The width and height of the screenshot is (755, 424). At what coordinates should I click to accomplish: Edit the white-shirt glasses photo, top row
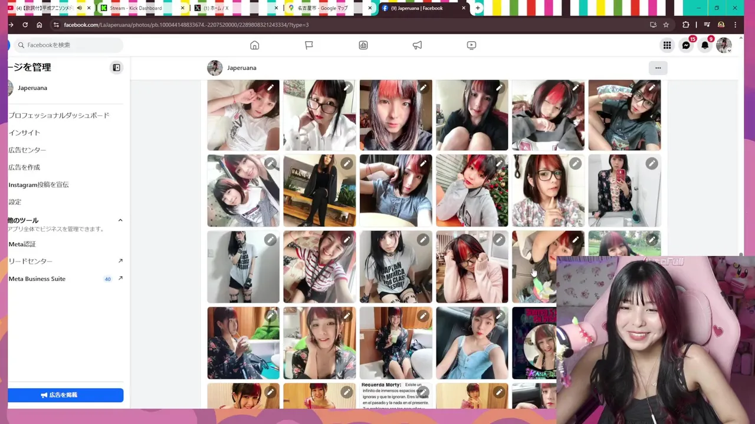pyautogui.click(x=347, y=88)
